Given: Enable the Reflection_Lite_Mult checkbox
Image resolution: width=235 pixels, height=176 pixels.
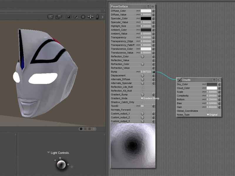Looking at the screenshot, I should [143, 87].
